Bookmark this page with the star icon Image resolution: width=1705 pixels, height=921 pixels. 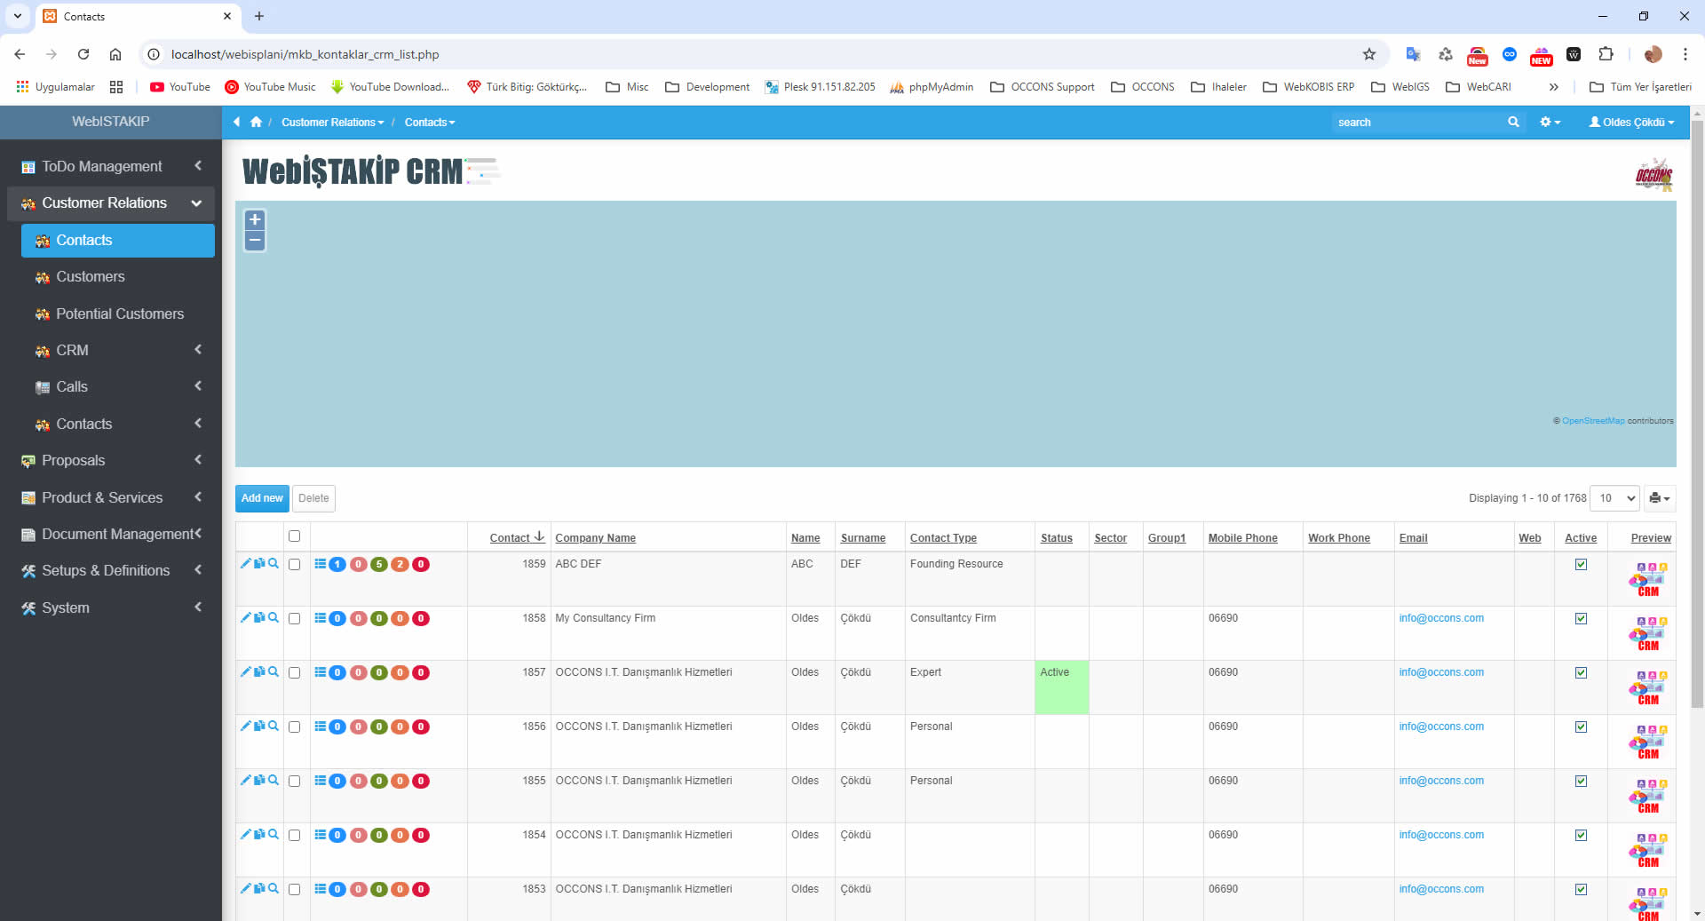[1369, 54]
